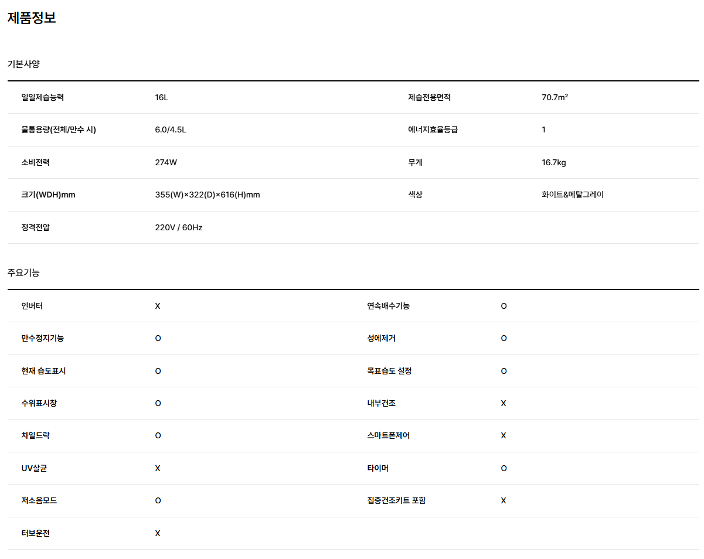Click the 제습전용면적 label
Image resolution: width=704 pixels, height=559 pixels.
pos(429,97)
